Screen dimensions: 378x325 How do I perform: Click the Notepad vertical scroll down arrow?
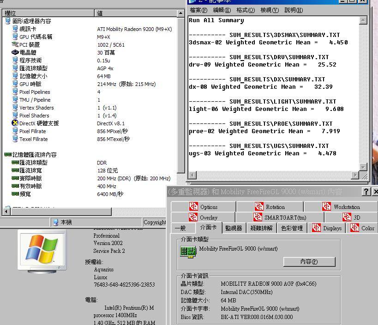pyautogui.click(x=363, y=167)
